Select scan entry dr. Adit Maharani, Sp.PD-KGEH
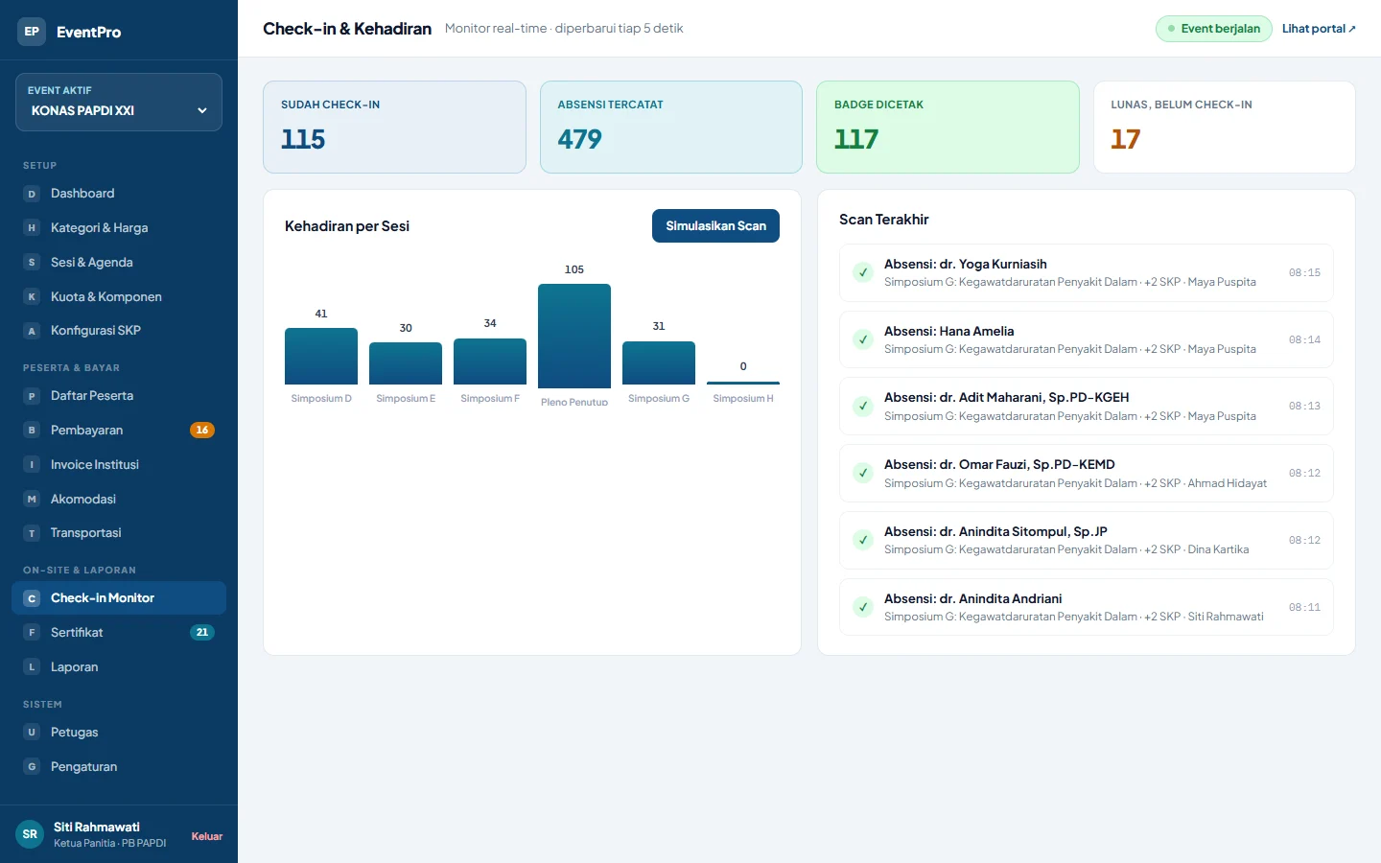 click(x=1087, y=407)
